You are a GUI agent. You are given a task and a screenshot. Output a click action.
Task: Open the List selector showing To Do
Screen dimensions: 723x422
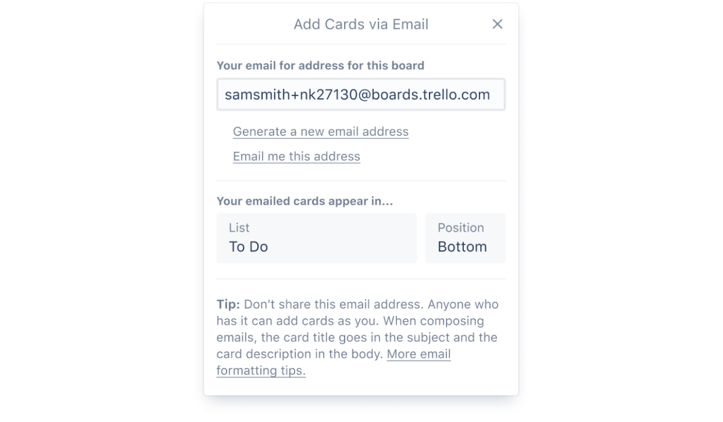(316, 238)
